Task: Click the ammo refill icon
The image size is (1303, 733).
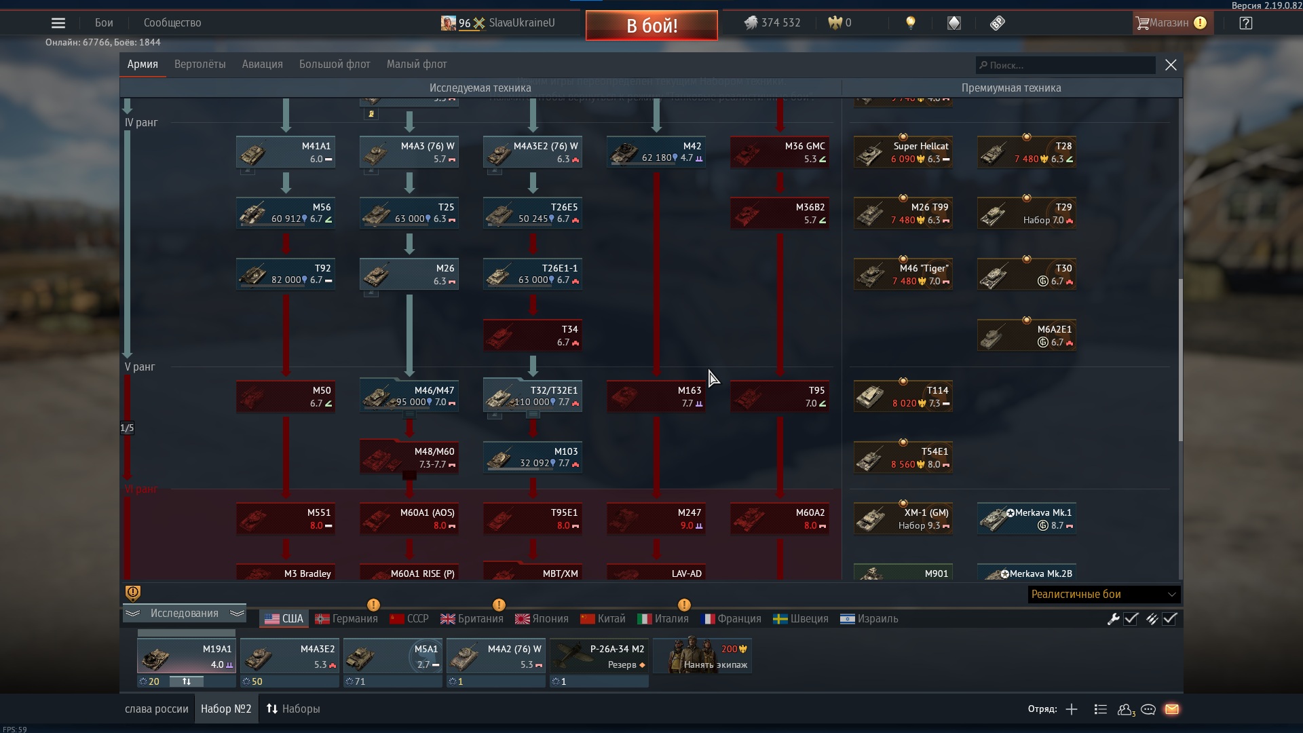Action: [1152, 619]
